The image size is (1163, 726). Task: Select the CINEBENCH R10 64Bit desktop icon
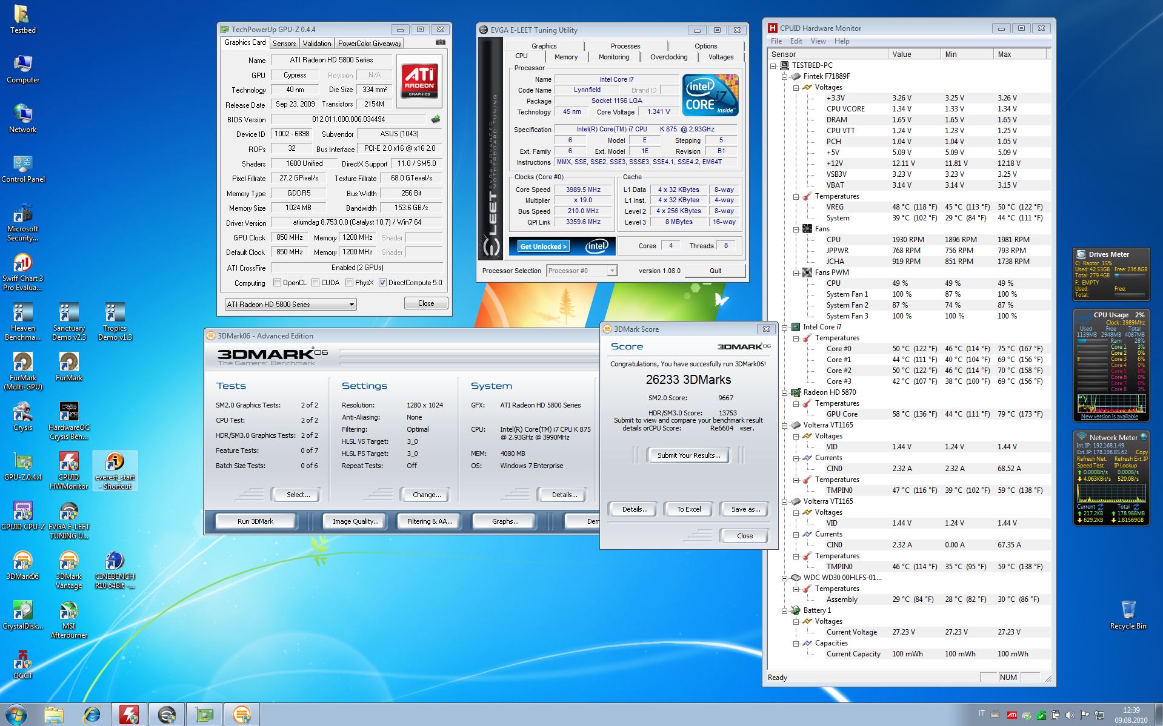[x=115, y=570]
